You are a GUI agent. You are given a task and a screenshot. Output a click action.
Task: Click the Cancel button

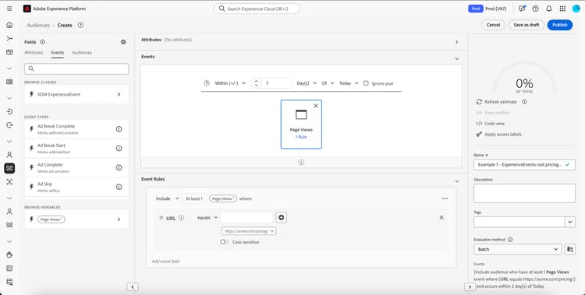click(493, 25)
